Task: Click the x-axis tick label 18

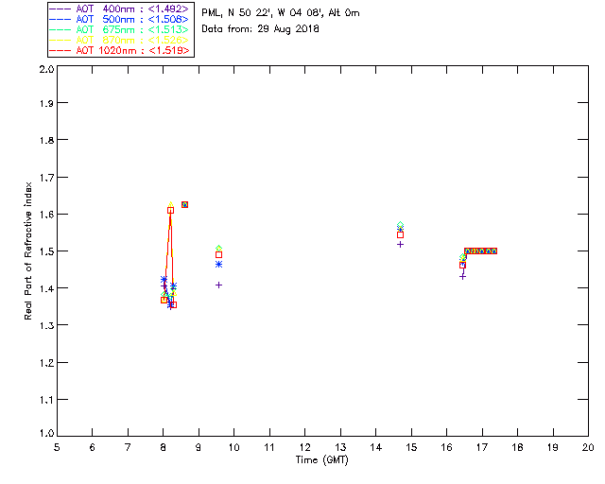Action: click(x=517, y=447)
